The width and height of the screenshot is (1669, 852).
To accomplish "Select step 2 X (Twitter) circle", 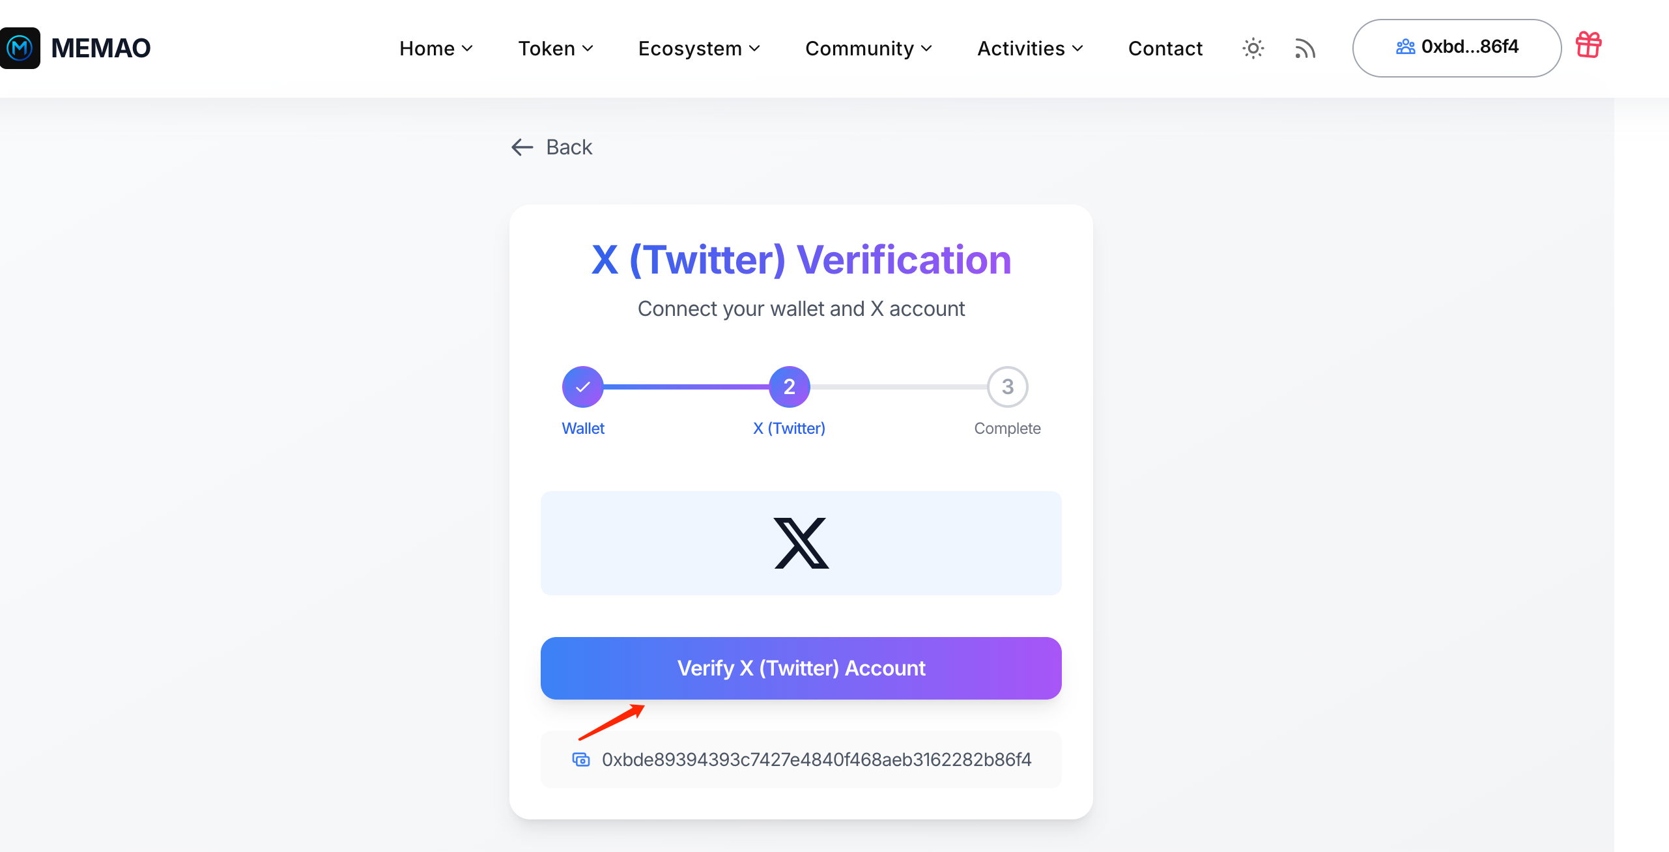I will click(789, 387).
